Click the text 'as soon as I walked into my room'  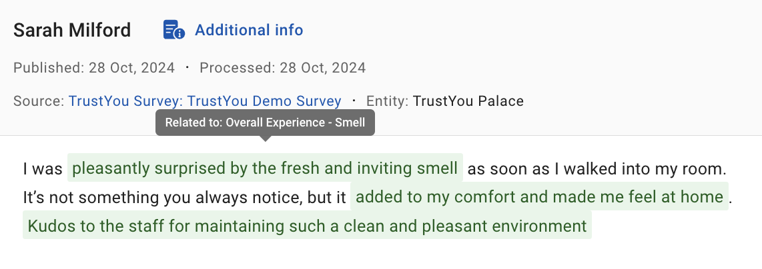tap(597, 168)
